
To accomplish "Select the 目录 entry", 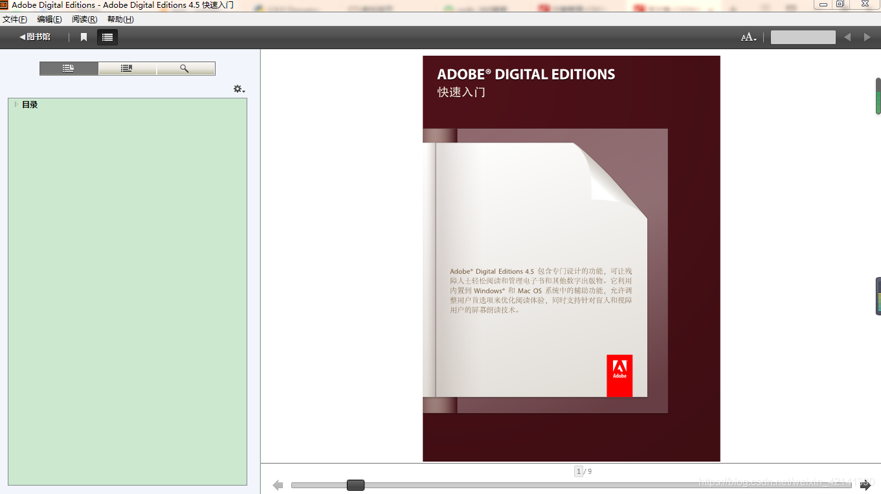I will (30, 104).
